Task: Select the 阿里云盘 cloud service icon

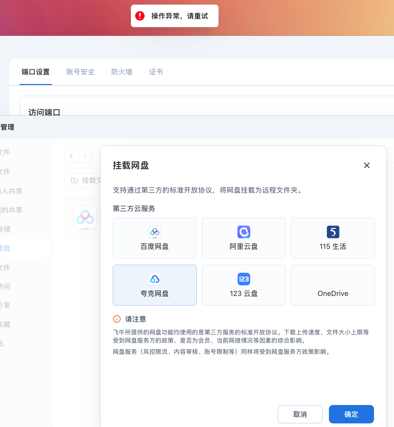Action: coord(244,232)
